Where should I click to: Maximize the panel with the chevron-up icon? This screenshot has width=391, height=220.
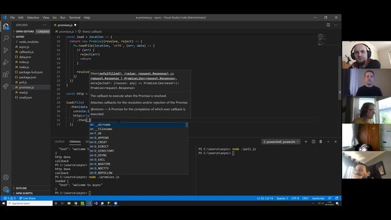coord(328,142)
